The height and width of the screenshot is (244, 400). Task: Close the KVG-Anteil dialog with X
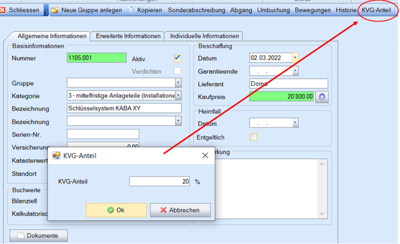pos(205,155)
